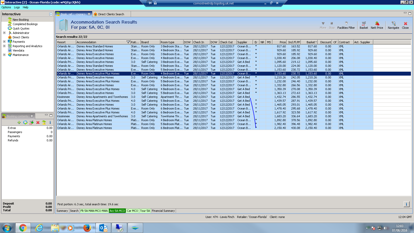Open Completed Bookings in the sidebar
The height and width of the screenshot is (233, 414).
[x=25, y=24]
